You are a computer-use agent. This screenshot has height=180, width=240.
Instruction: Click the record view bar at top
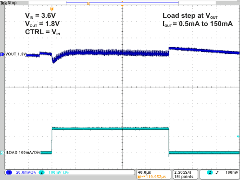click(x=122, y=2)
